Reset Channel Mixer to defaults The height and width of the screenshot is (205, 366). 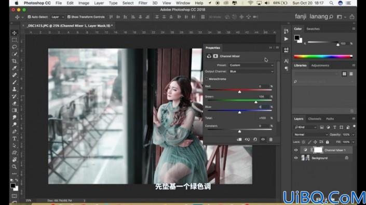(x=255, y=139)
